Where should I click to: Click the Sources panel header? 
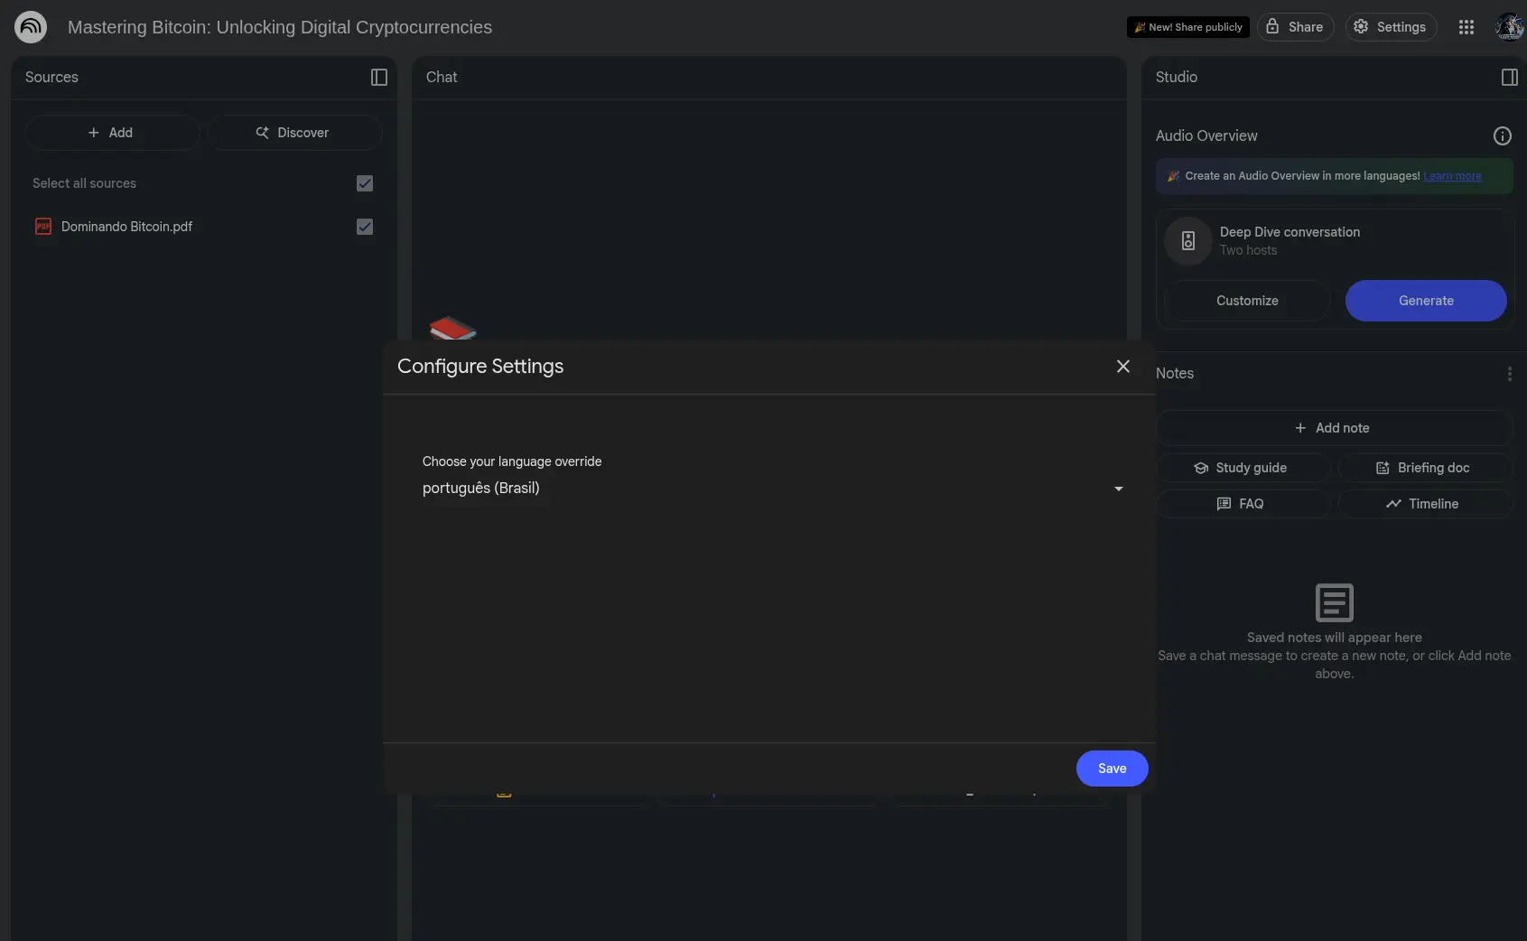coord(51,78)
